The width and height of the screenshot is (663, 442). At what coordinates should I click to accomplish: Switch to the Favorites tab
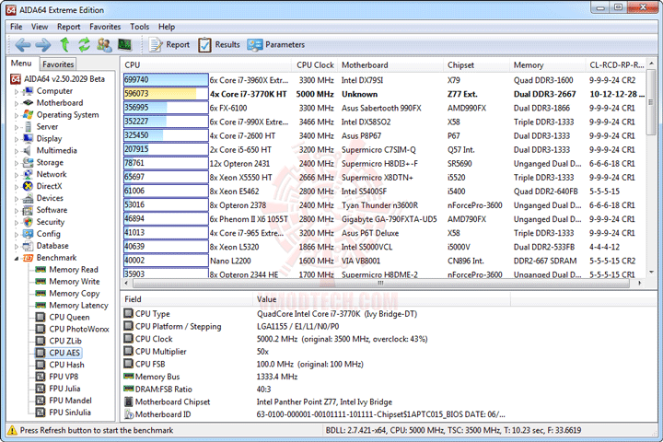point(58,64)
